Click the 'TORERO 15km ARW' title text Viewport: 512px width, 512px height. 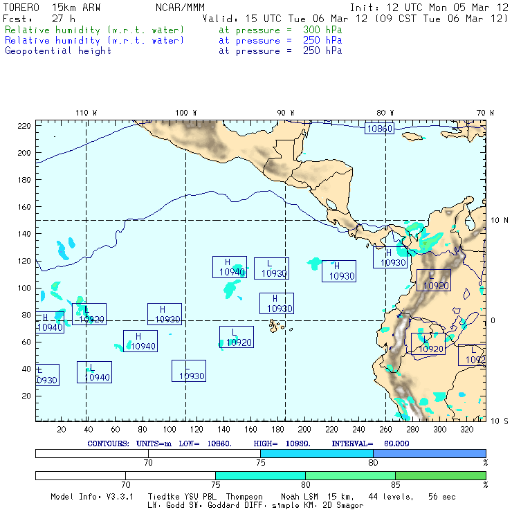52,8
